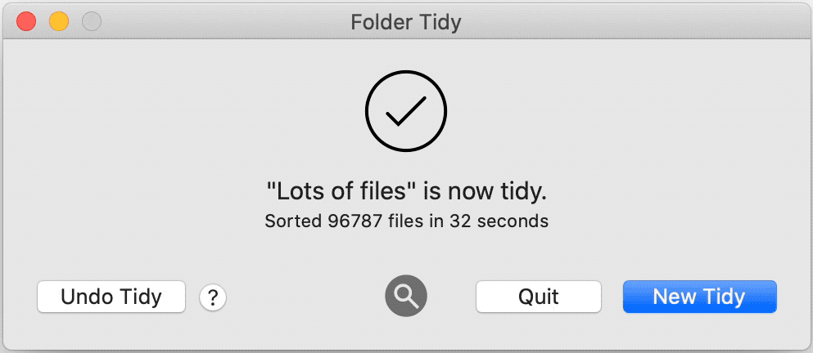Click the Folder Tidy window title
The height and width of the screenshot is (353, 813).
[406, 22]
